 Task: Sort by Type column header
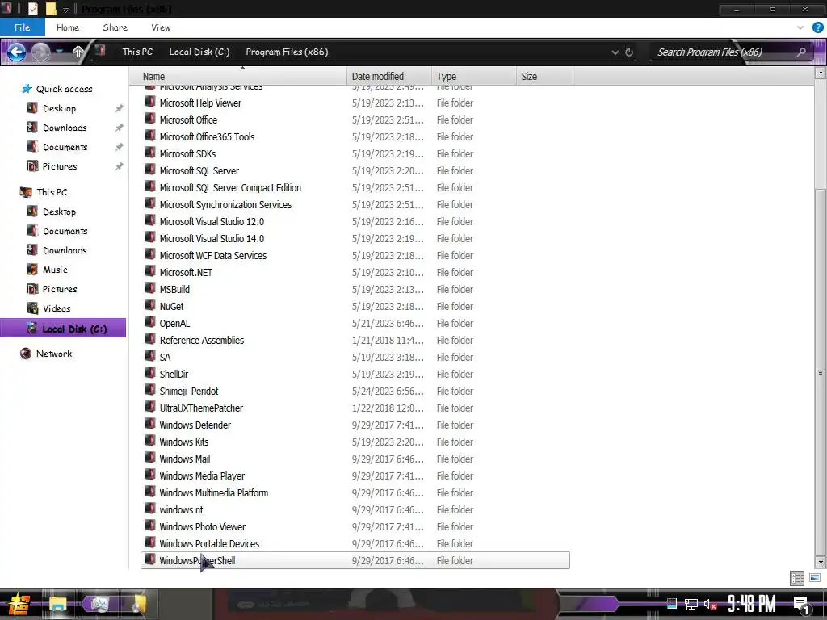click(473, 77)
